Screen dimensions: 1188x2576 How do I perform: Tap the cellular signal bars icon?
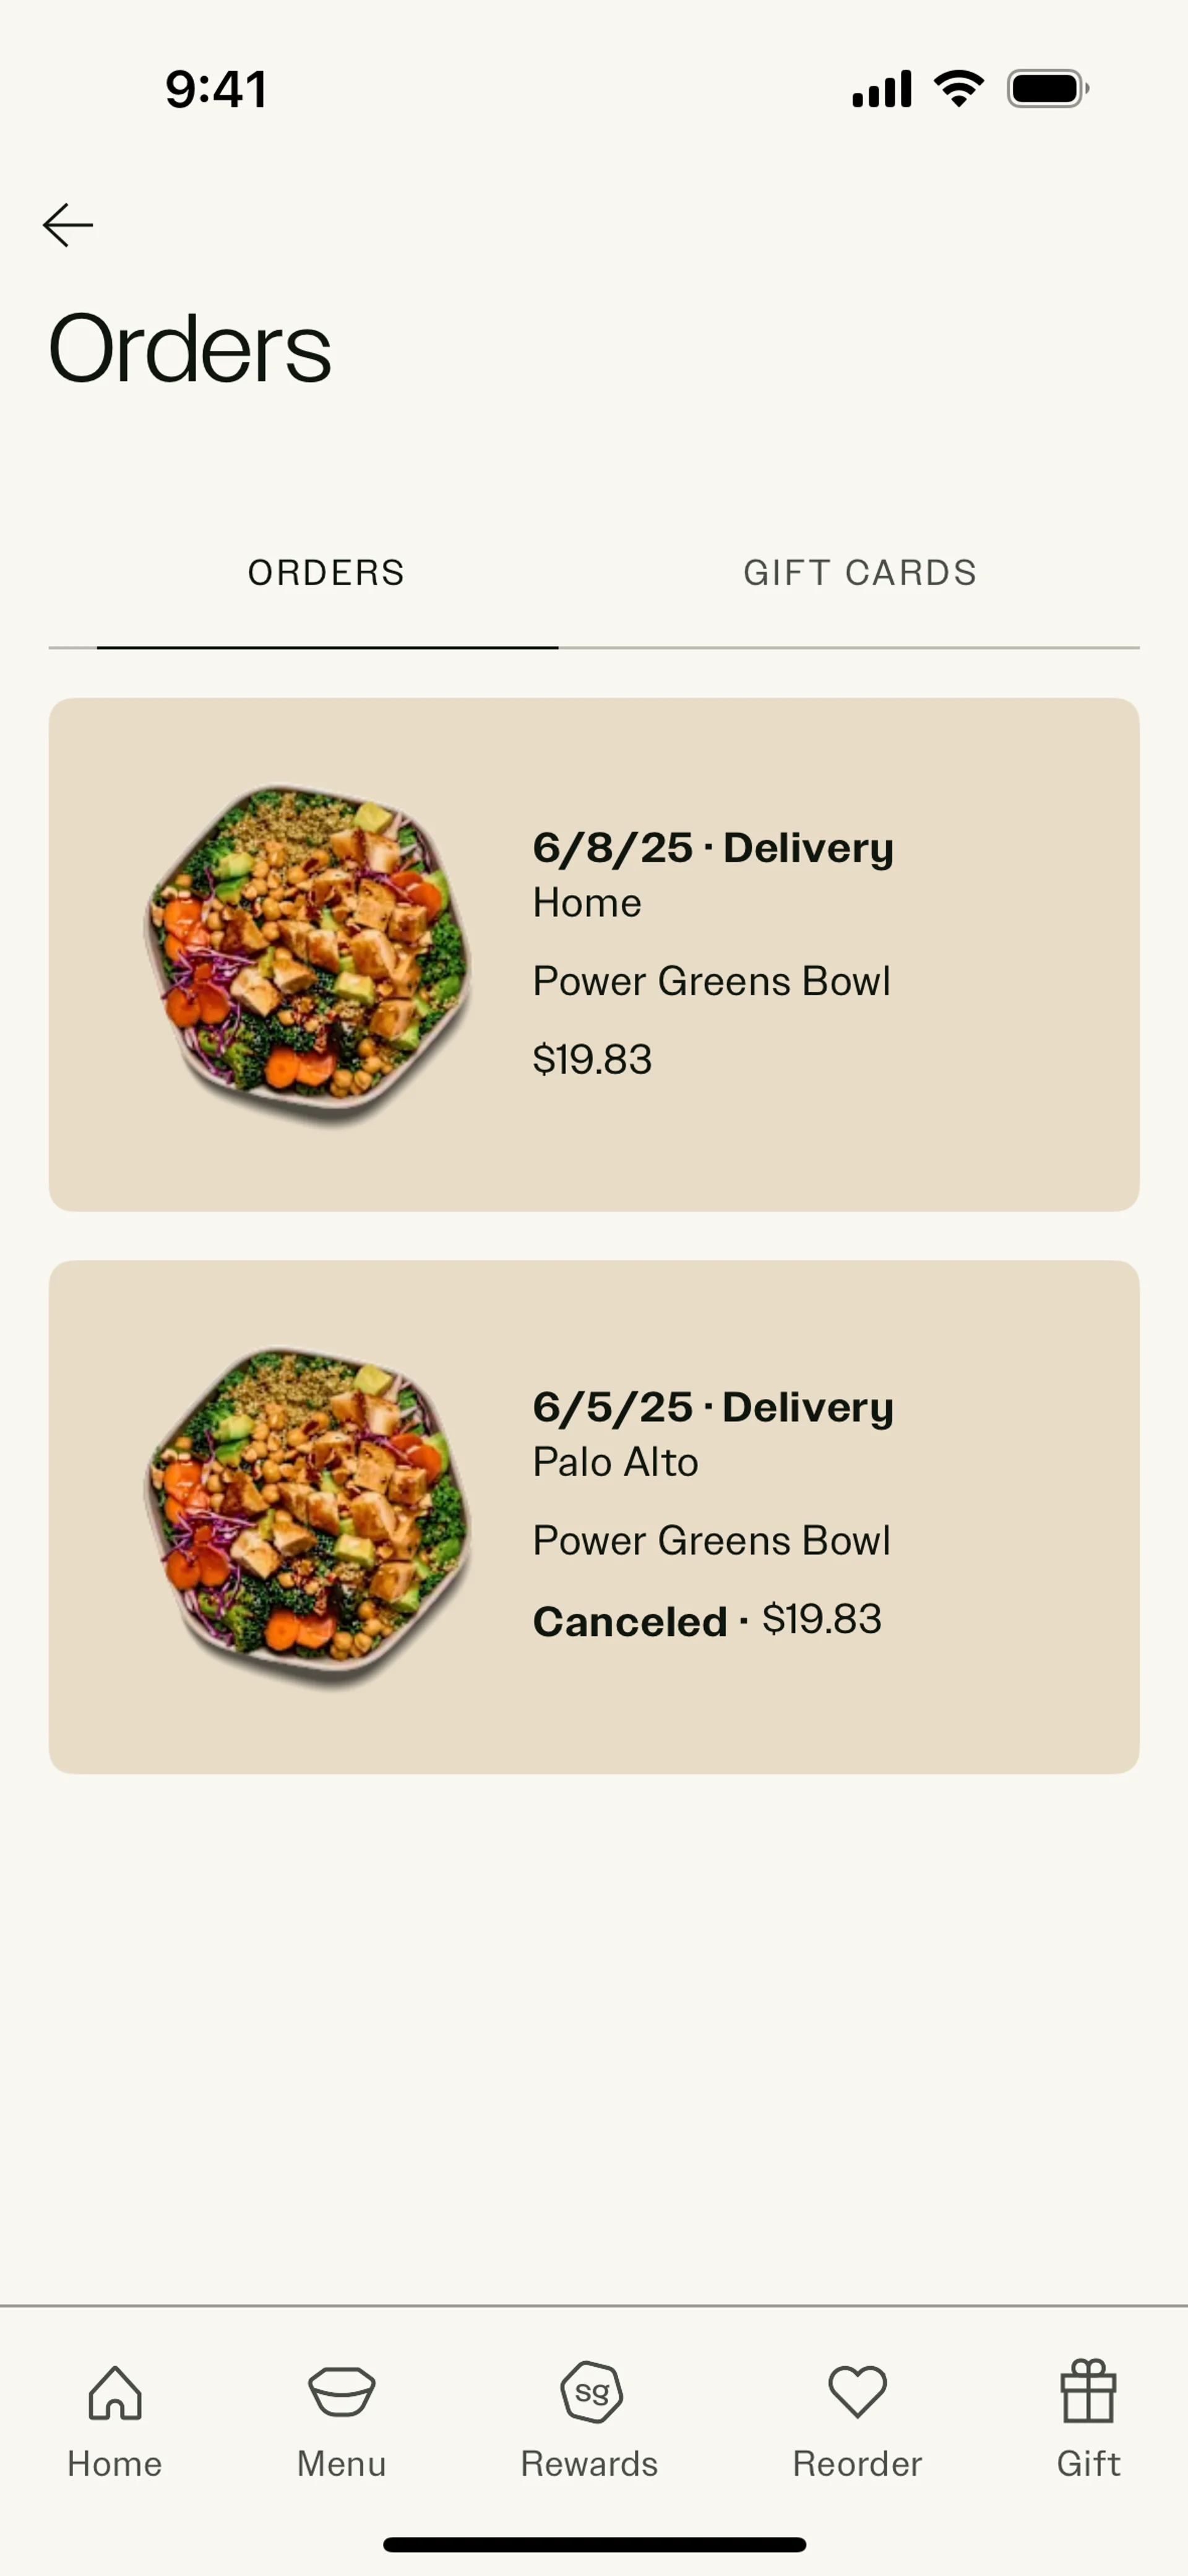(881, 89)
